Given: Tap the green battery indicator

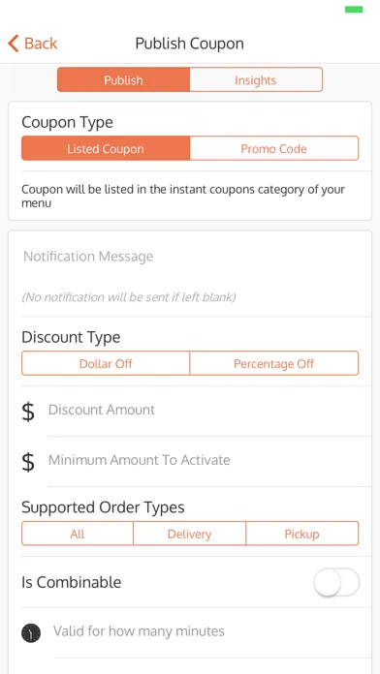Looking at the screenshot, I should pos(354,10).
